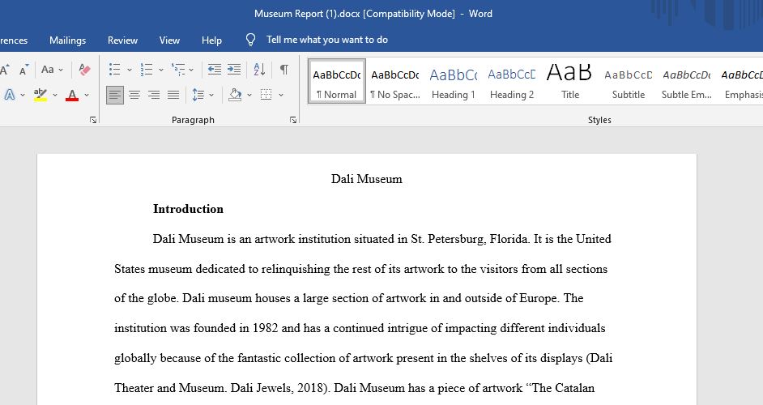Toggle Show/Hide paragraph marks
Image resolution: width=763 pixels, height=405 pixels.
coord(283,70)
